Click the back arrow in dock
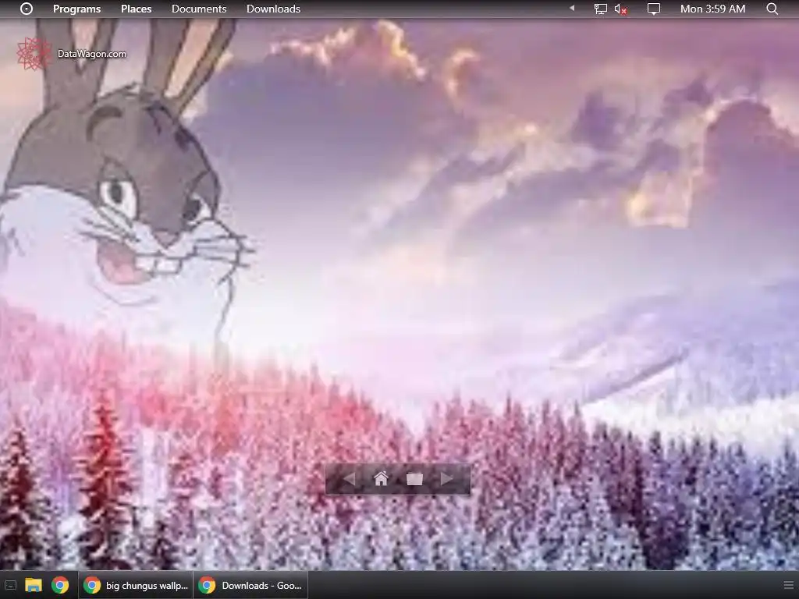Image resolution: width=799 pixels, height=599 pixels. tap(349, 479)
